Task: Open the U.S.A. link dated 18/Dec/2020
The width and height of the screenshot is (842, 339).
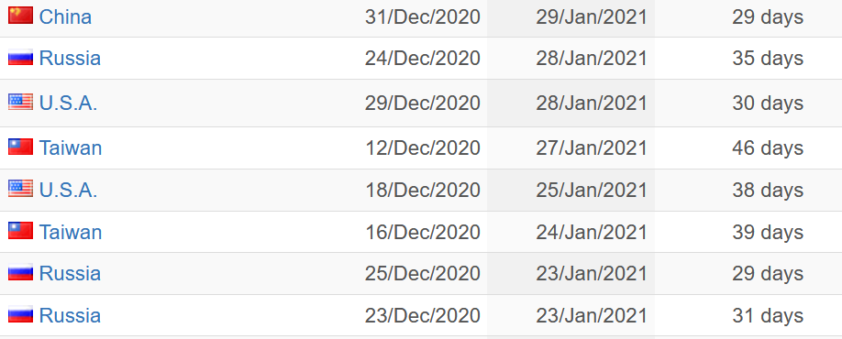Action: coord(68,190)
